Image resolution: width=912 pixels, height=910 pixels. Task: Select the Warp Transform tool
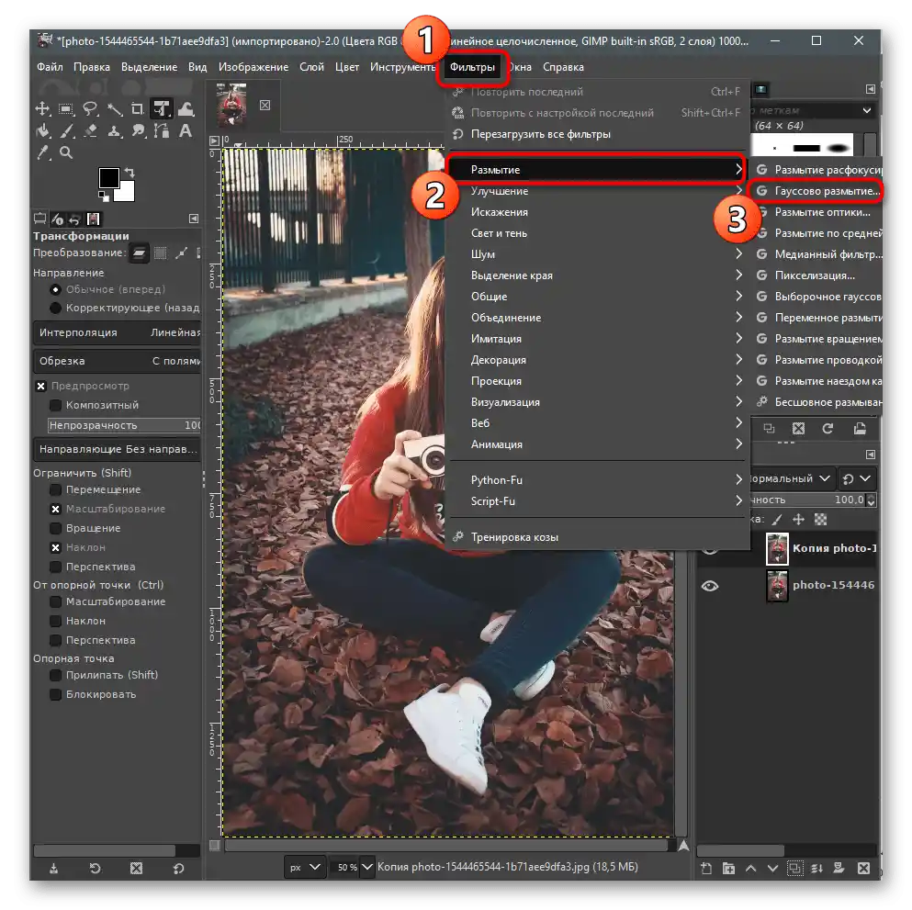pos(186,108)
